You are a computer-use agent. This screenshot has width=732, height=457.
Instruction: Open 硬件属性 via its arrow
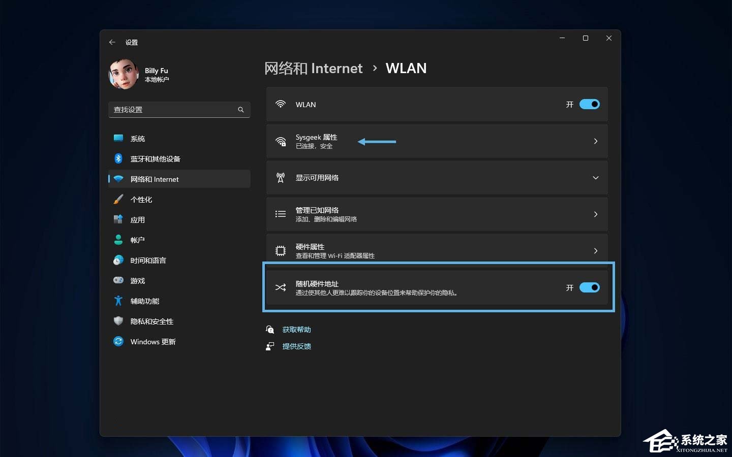595,250
